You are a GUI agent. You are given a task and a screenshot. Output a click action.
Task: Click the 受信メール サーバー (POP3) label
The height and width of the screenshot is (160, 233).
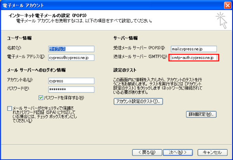coord(139,48)
